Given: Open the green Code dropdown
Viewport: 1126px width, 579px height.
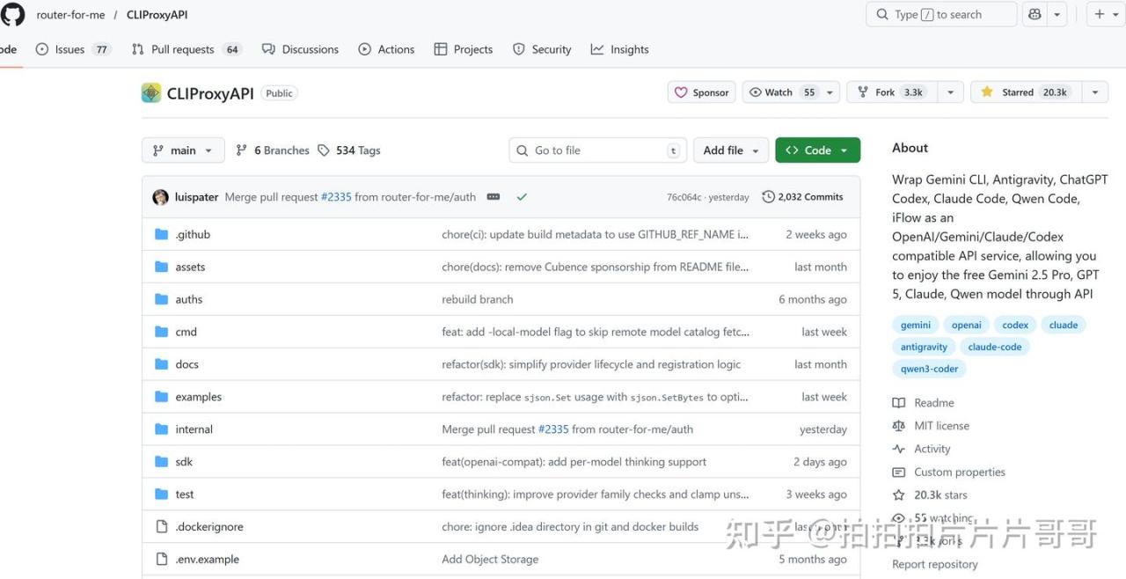Looking at the screenshot, I should [x=817, y=150].
